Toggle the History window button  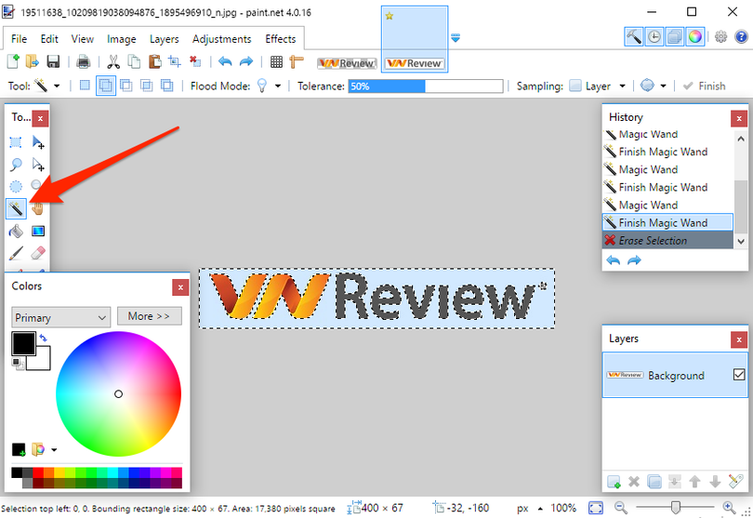[654, 37]
